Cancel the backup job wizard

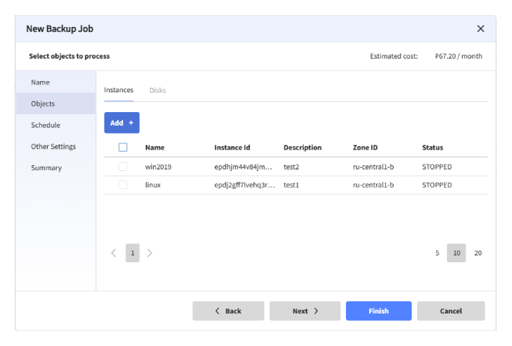pyautogui.click(x=450, y=311)
